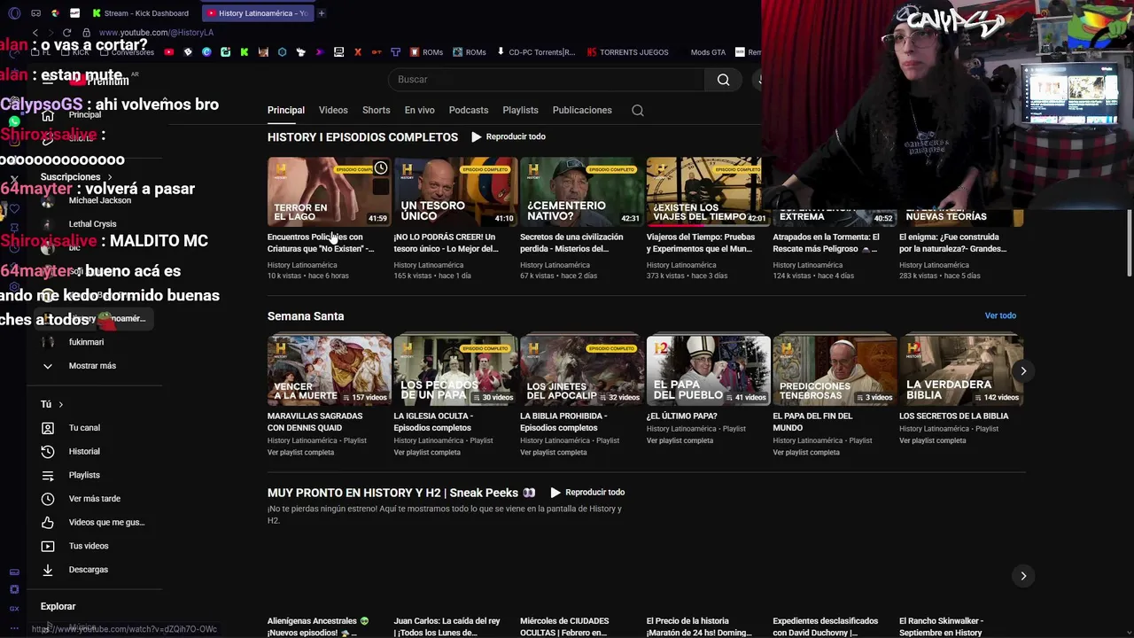The width and height of the screenshot is (1134, 638).
Task: Click the Principal home icon in sidebar
Action: pyautogui.click(x=48, y=115)
